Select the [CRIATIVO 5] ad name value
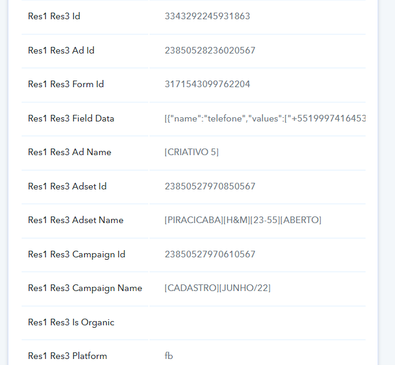The image size is (395, 365). point(191,152)
